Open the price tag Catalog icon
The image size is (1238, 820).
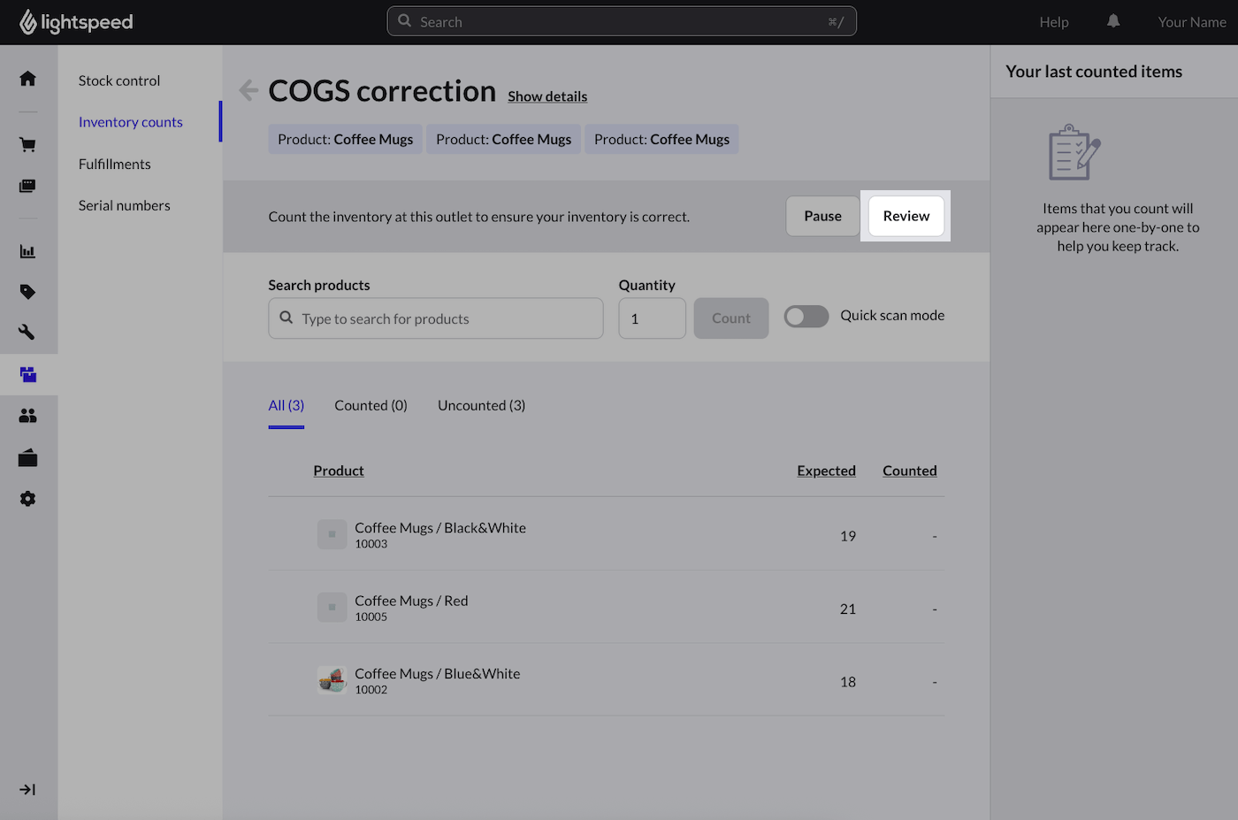(27, 292)
